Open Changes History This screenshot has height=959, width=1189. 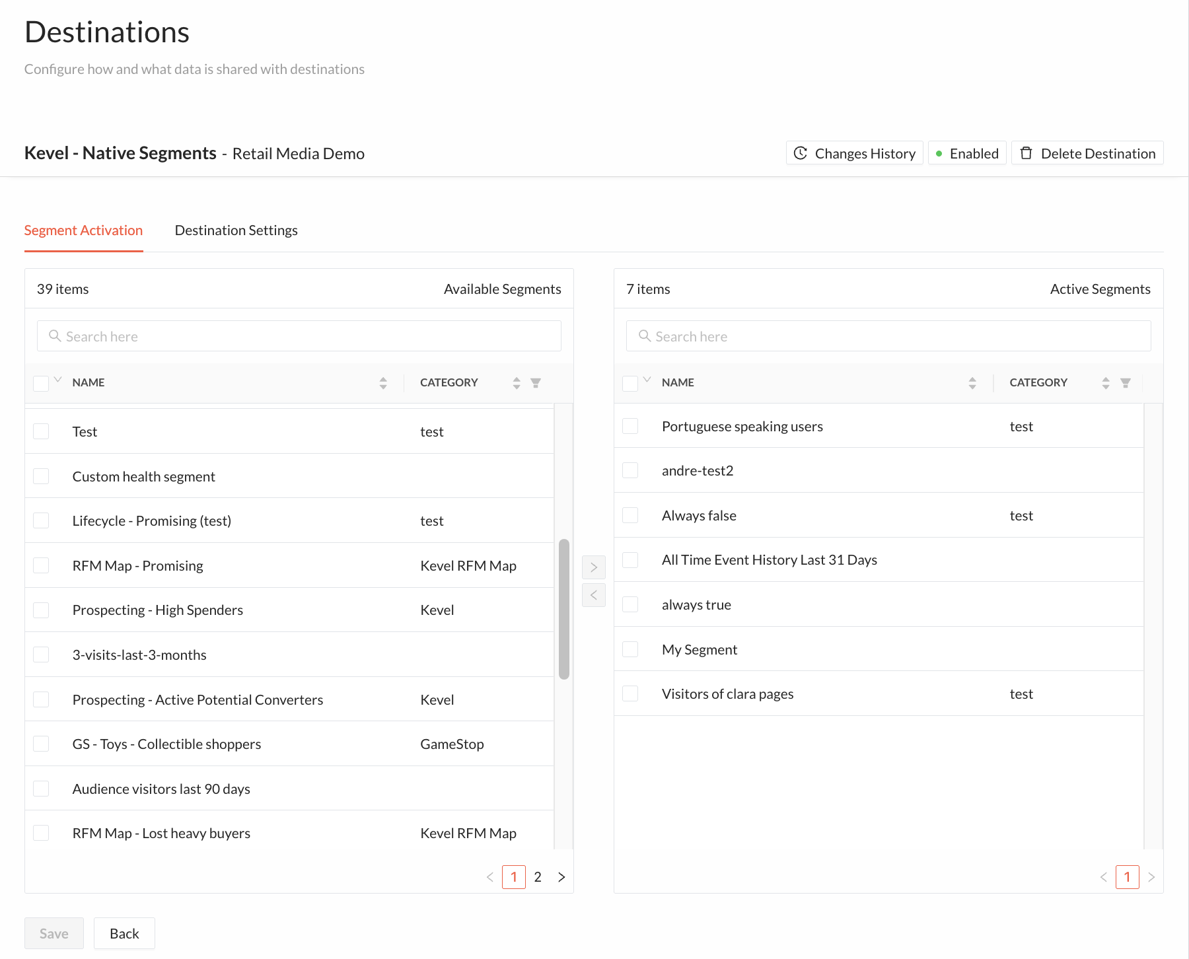(x=855, y=153)
